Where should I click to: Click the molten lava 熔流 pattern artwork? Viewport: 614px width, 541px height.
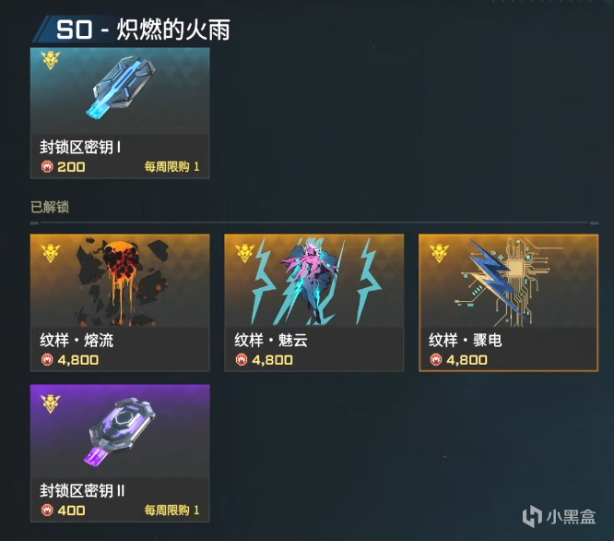point(122,283)
